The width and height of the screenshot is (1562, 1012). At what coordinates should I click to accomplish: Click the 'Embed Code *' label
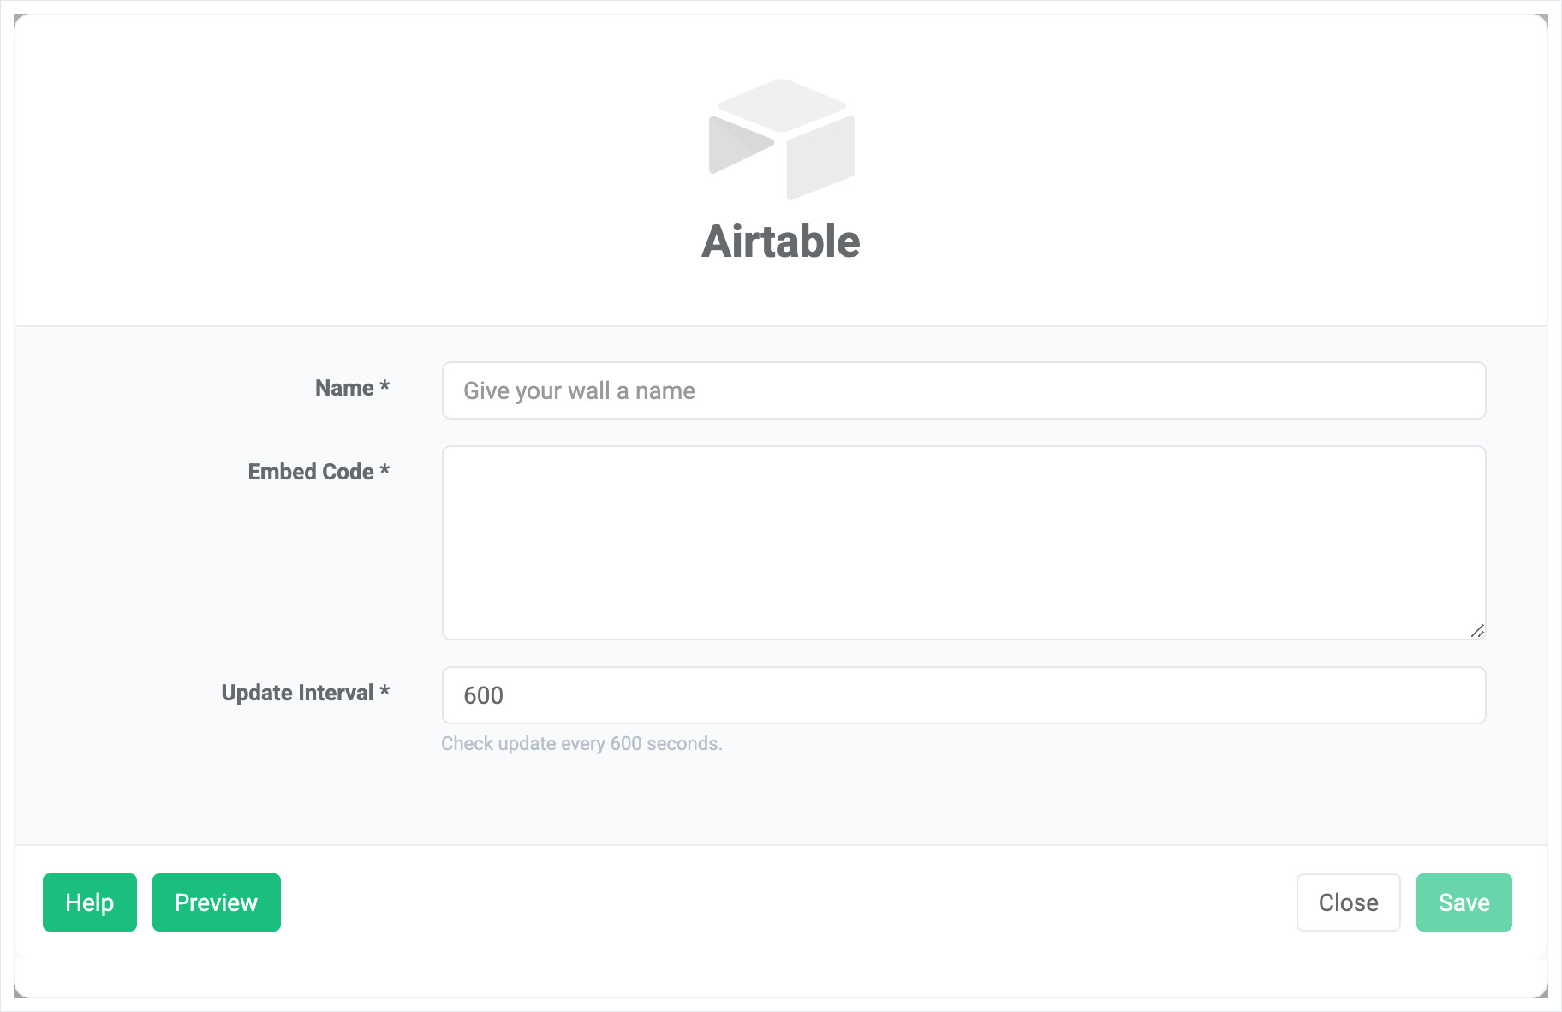319,472
